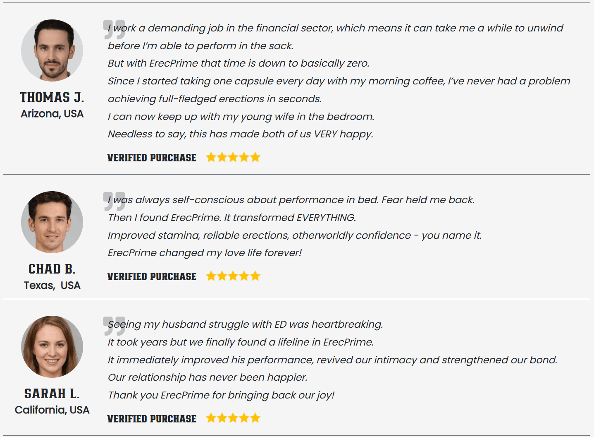Click Verified Purchase label in Sarah L.'s review
594x437 pixels.
(x=152, y=419)
